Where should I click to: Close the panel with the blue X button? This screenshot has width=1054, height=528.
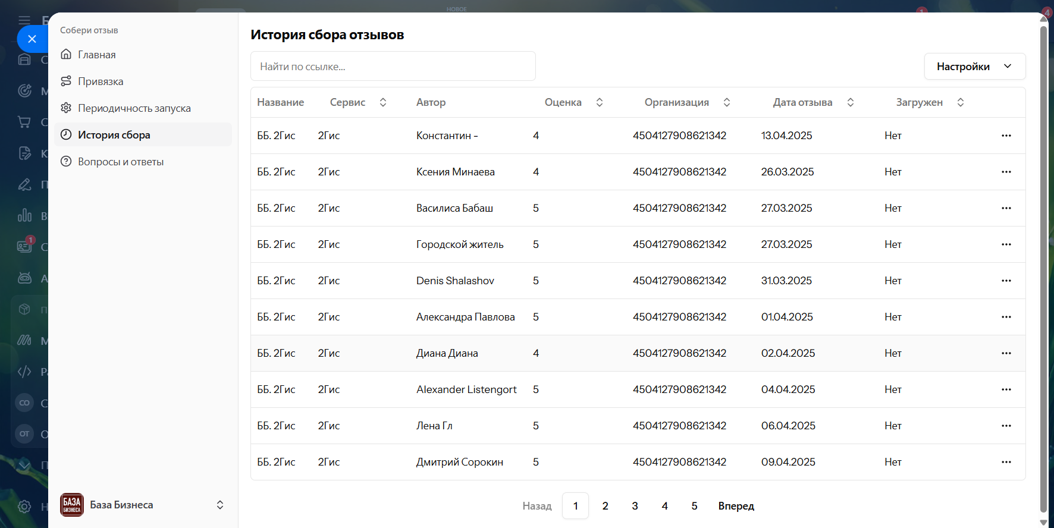click(32, 39)
